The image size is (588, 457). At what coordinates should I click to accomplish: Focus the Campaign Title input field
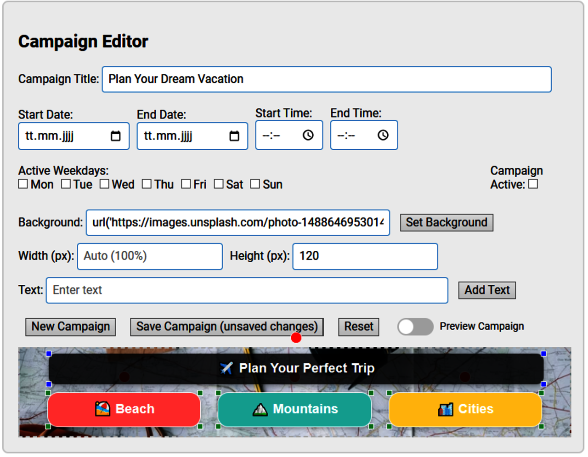[326, 79]
